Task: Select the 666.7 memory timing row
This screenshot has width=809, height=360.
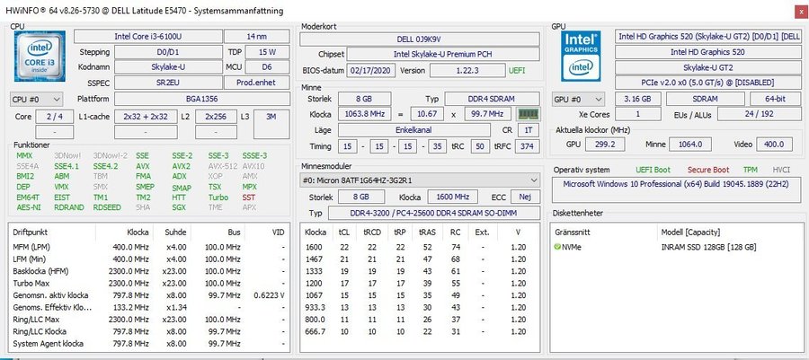Action: coord(420,331)
